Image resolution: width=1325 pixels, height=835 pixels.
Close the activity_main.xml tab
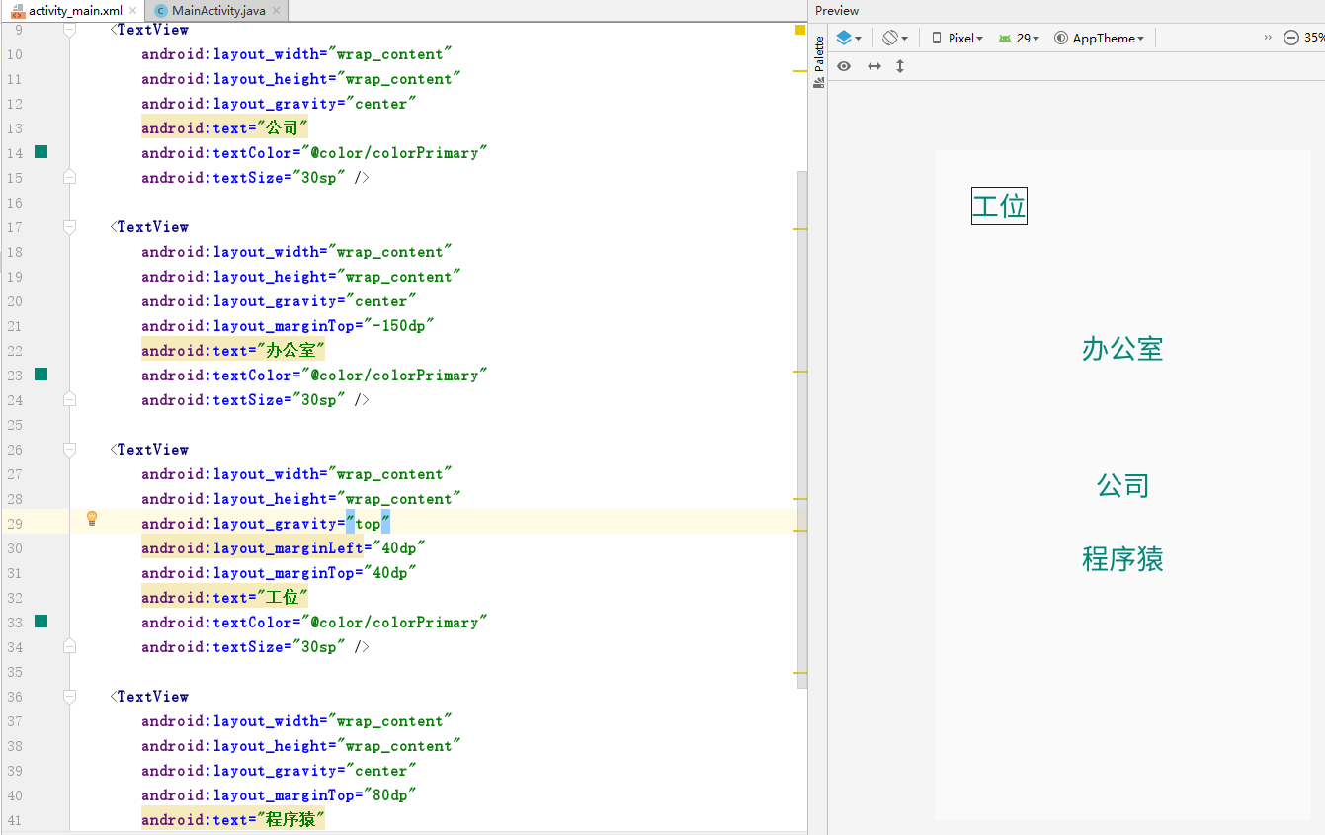click(133, 11)
